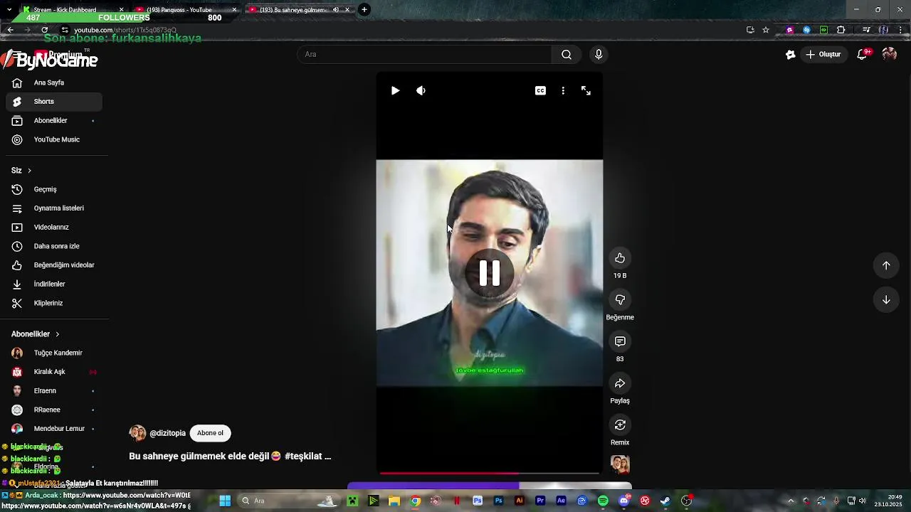Open Photoshop from the taskbar
Image resolution: width=911 pixels, height=512 pixels.
click(498, 501)
